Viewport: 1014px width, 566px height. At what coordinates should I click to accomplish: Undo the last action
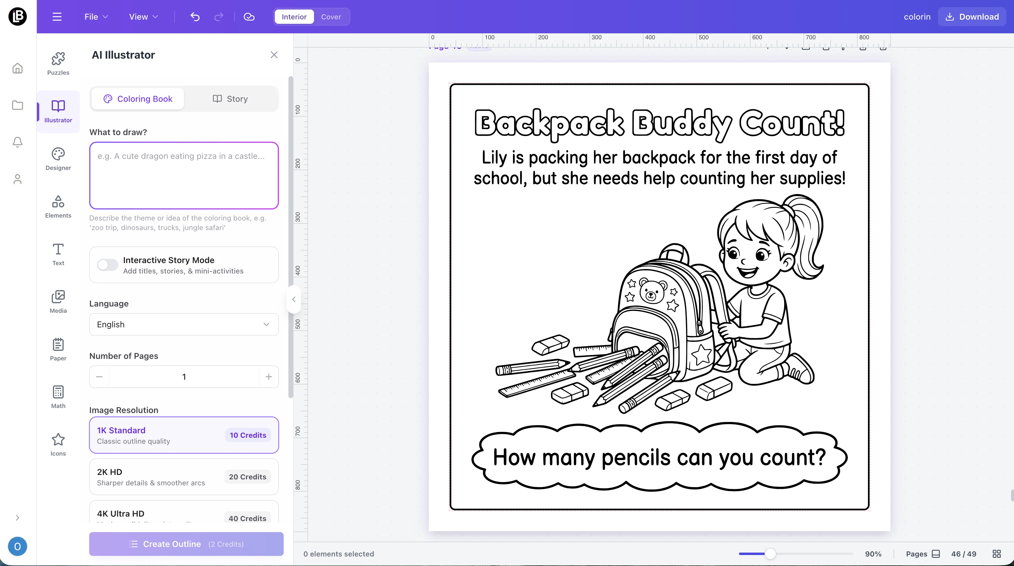(x=195, y=17)
